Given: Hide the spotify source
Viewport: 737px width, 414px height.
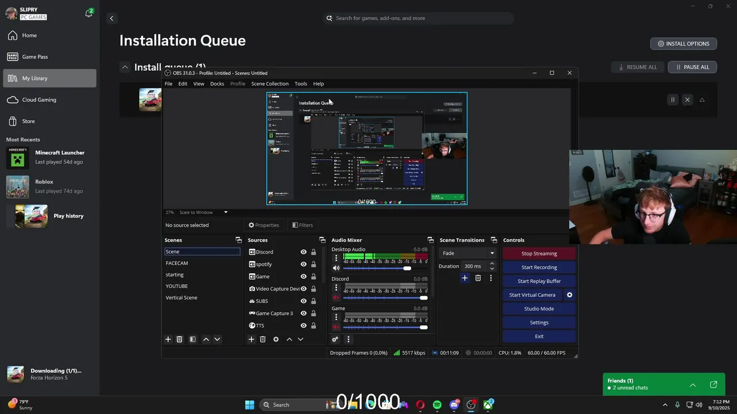Looking at the screenshot, I should (x=303, y=264).
